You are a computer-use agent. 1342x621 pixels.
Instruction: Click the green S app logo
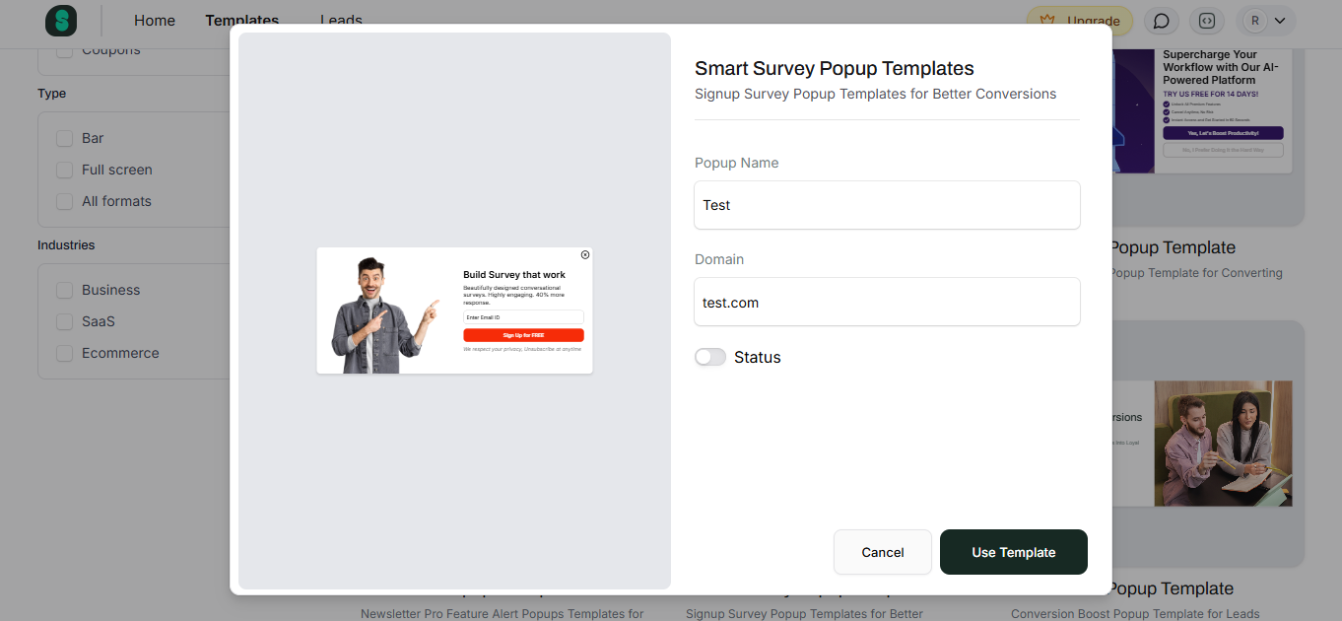coord(60,21)
